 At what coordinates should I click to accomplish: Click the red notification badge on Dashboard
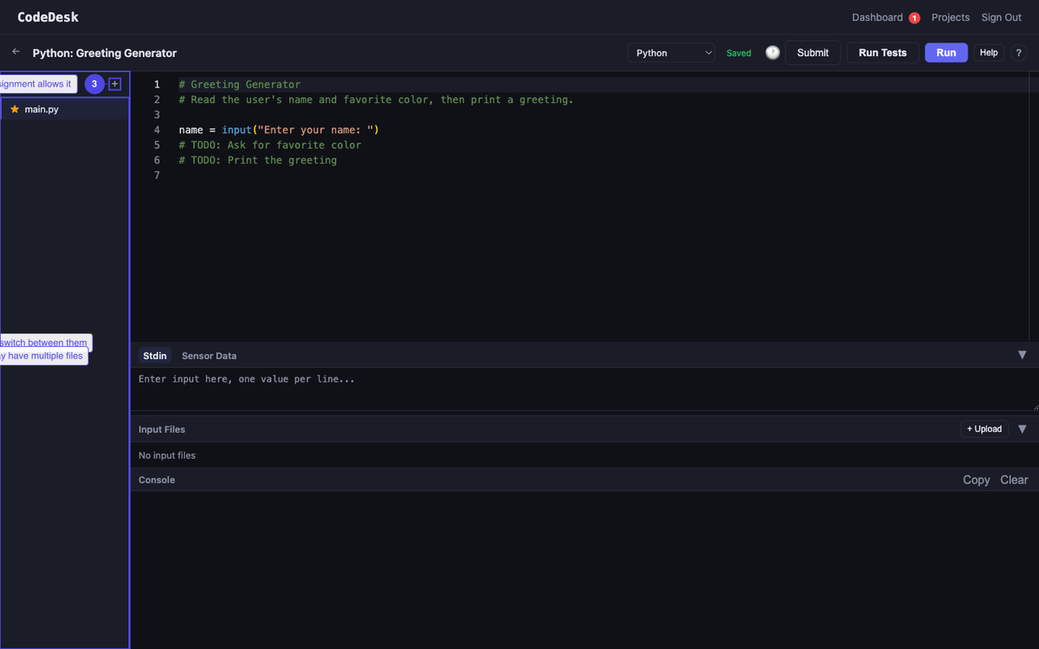click(914, 18)
